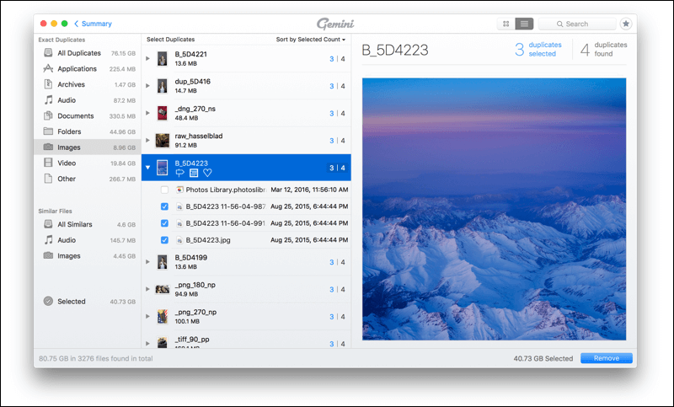Expand raw_hasselblad duplicate group
The width and height of the screenshot is (674, 407).
148,140
